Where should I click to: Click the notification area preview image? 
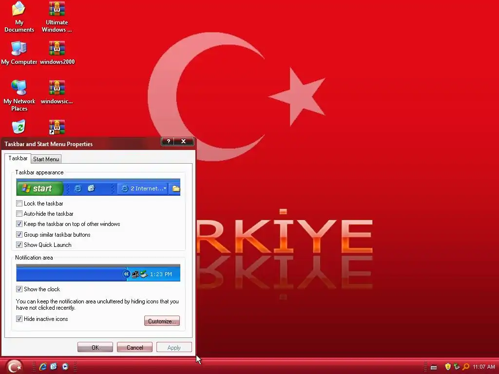98,273
